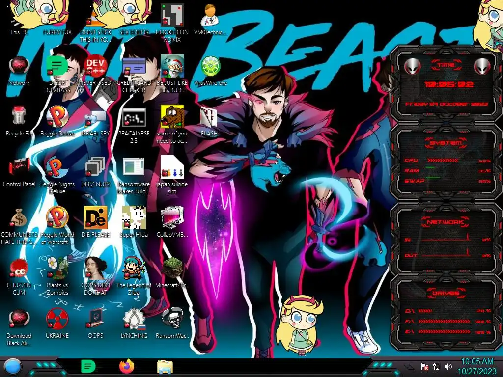The width and height of the screenshot is (503, 377).
Task: Select the DONT STICK THIS IN YO... icon
Action: (96, 23)
